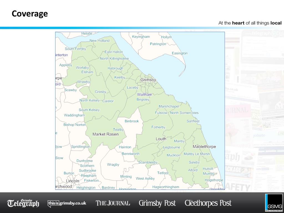Click the Keelby map label

(120, 78)
